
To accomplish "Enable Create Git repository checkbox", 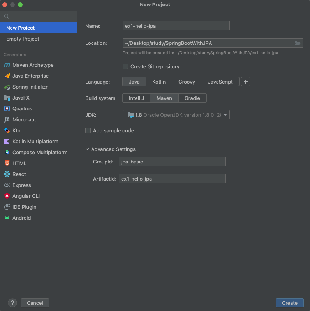I will [125, 66].
